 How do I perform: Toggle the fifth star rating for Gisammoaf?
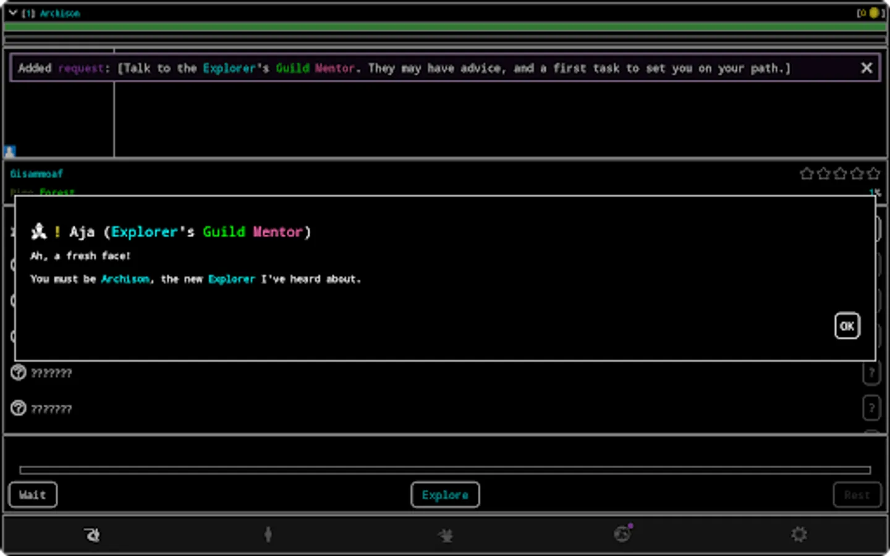873,174
